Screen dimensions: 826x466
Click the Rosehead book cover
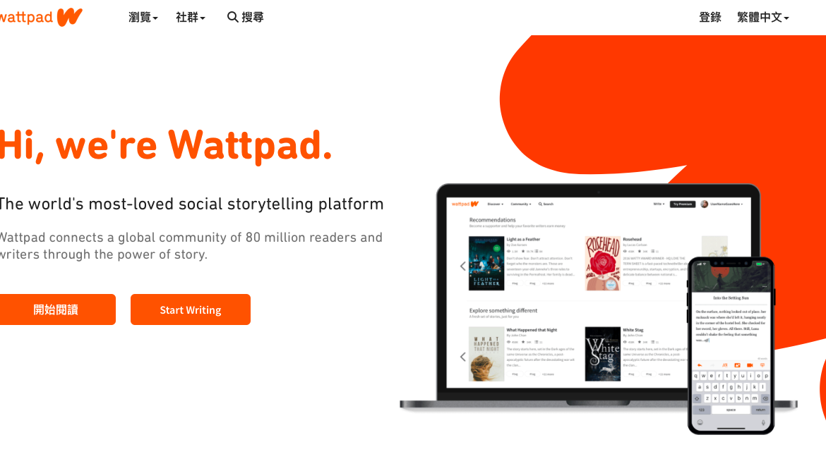[x=603, y=264]
